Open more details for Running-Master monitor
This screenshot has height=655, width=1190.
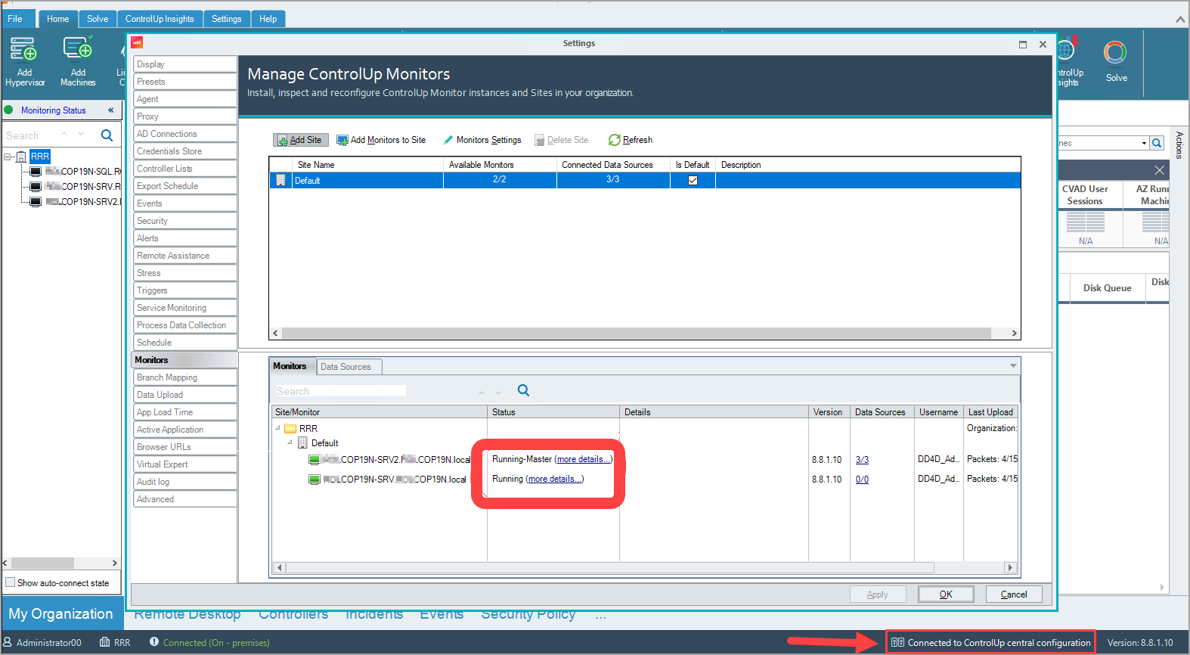click(583, 459)
